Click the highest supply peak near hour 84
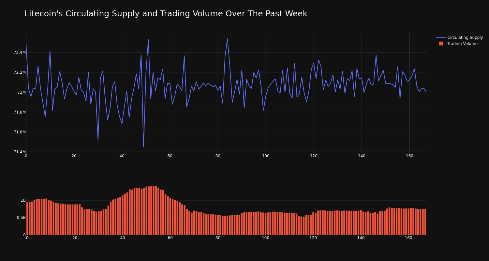 (228, 39)
